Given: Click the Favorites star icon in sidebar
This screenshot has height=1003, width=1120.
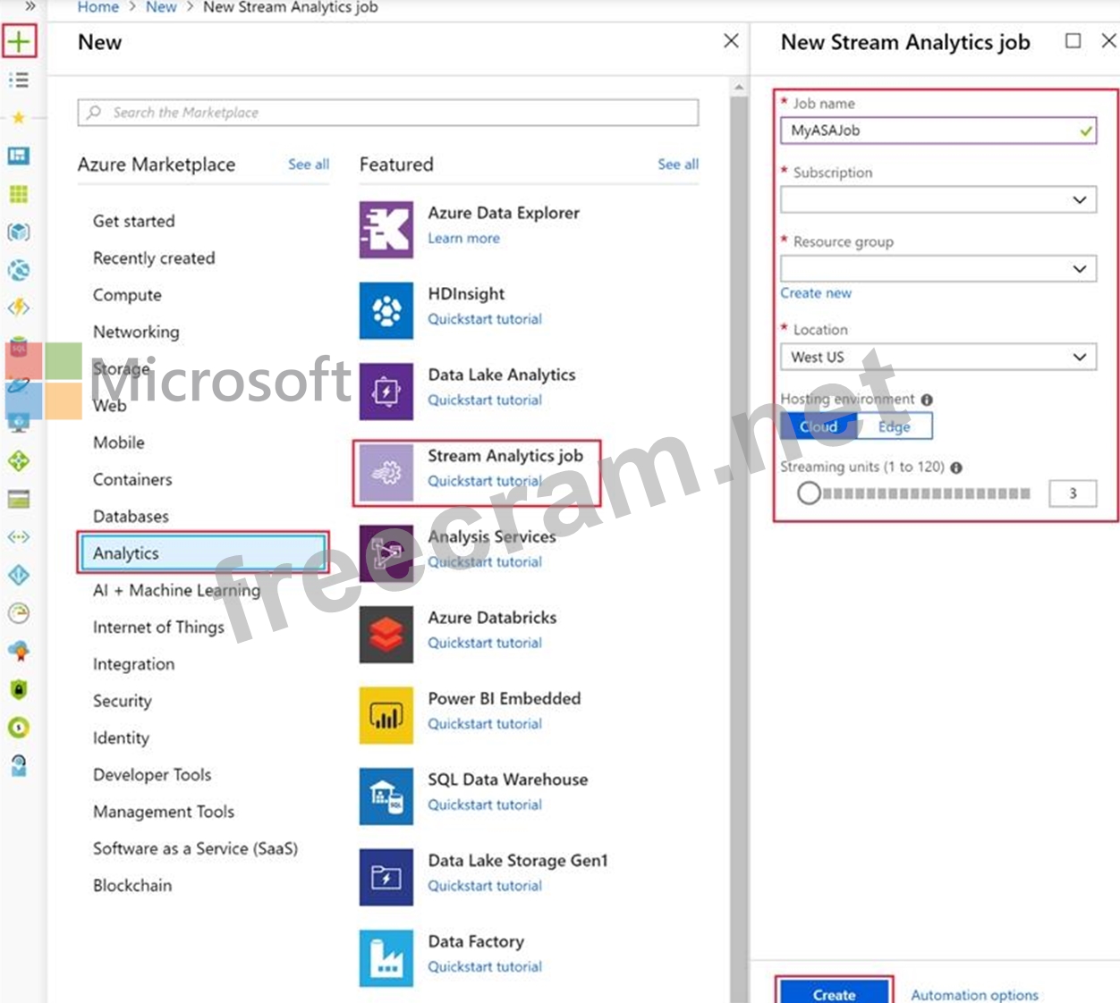Looking at the screenshot, I should coord(19,117).
